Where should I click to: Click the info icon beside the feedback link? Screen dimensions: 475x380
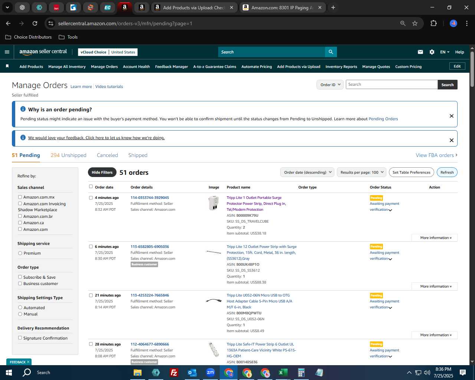point(23,138)
